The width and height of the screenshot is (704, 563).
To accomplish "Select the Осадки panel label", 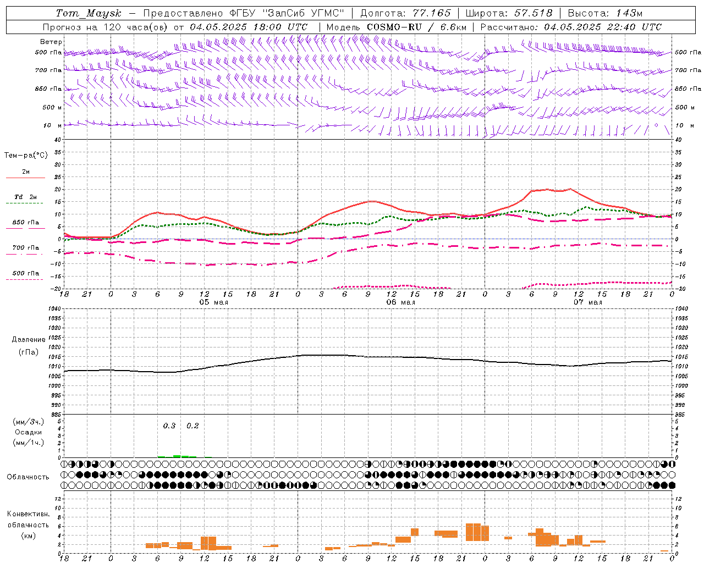I will 29,432.
